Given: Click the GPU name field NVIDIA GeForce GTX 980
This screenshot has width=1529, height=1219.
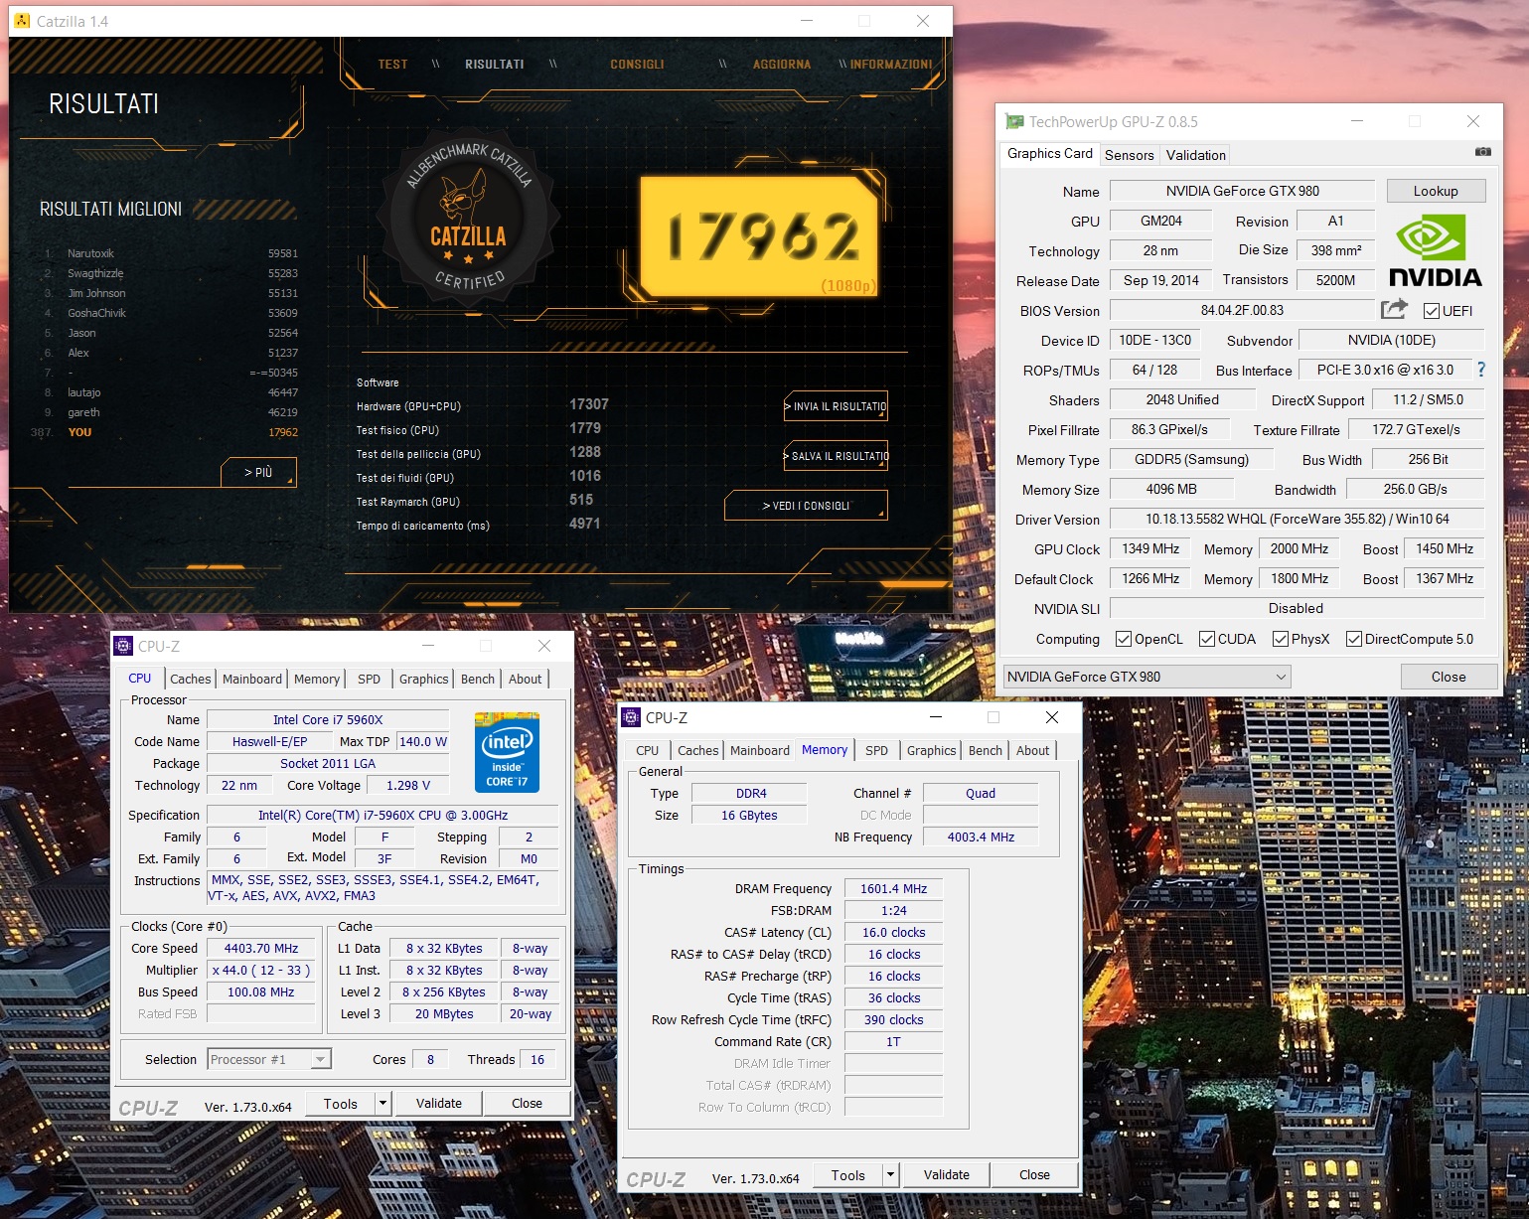Looking at the screenshot, I should (1242, 191).
